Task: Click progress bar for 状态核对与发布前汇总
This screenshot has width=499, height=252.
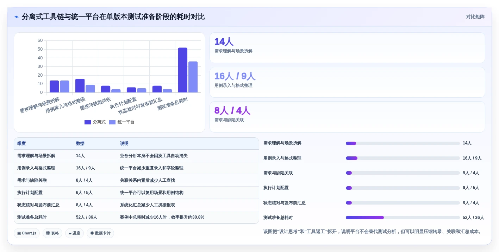Action: point(403,203)
